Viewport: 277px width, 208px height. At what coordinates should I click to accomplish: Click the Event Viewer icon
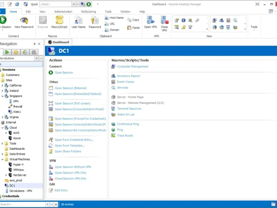(113, 82)
